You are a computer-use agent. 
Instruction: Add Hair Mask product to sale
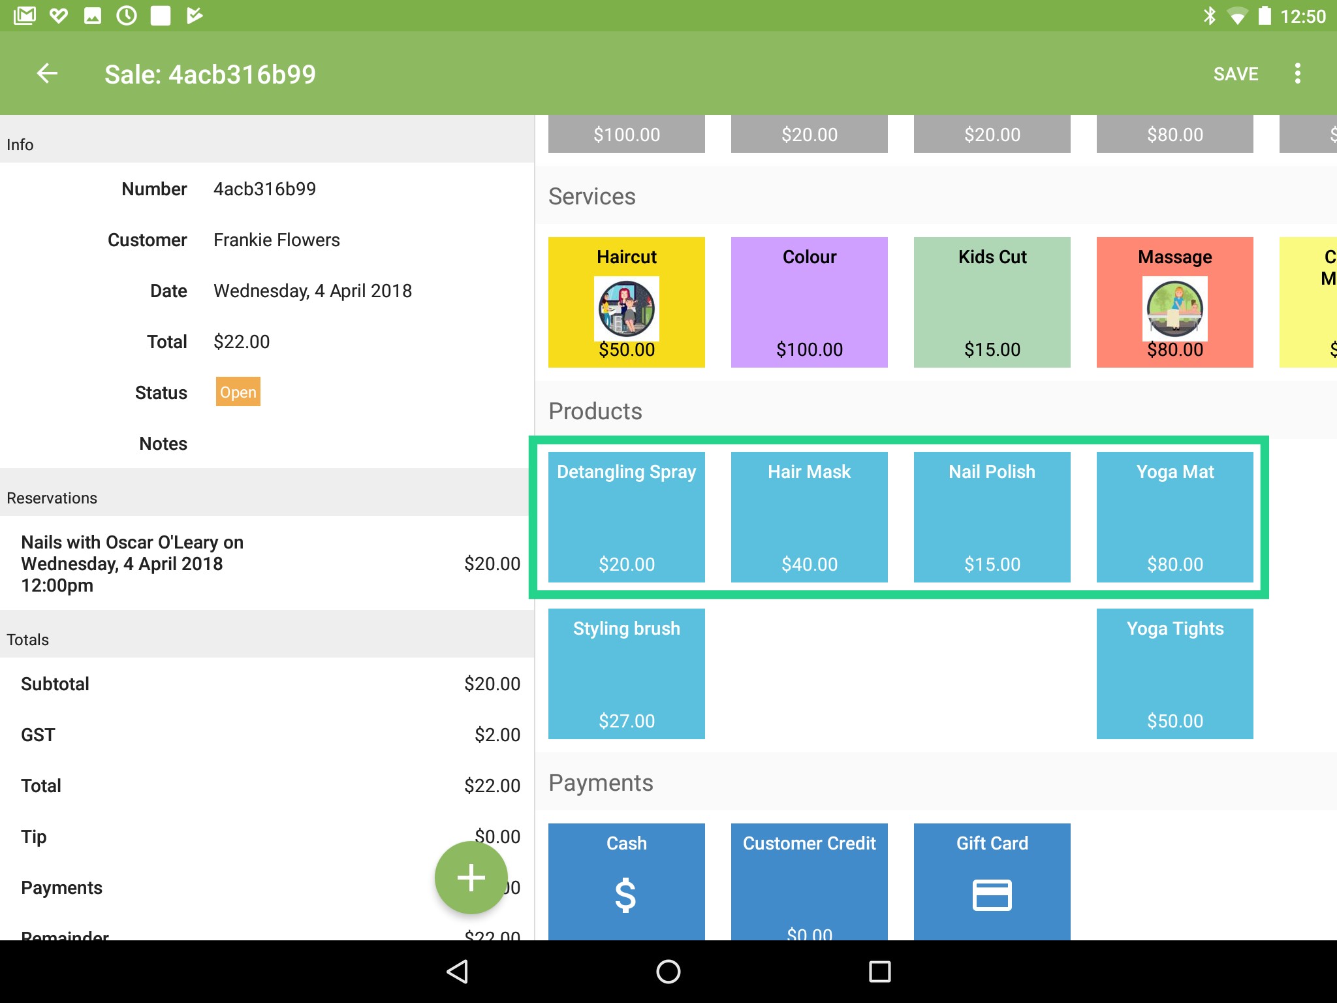(810, 517)
